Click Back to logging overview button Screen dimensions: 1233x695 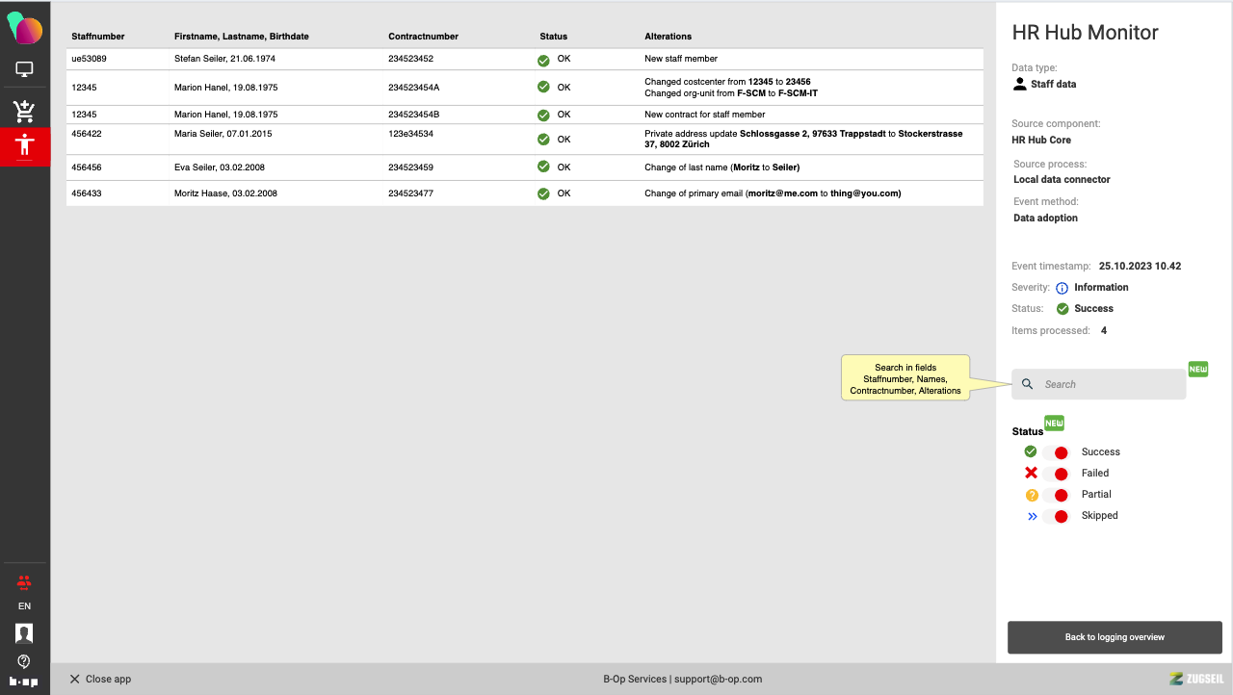tap(1115, 637)
